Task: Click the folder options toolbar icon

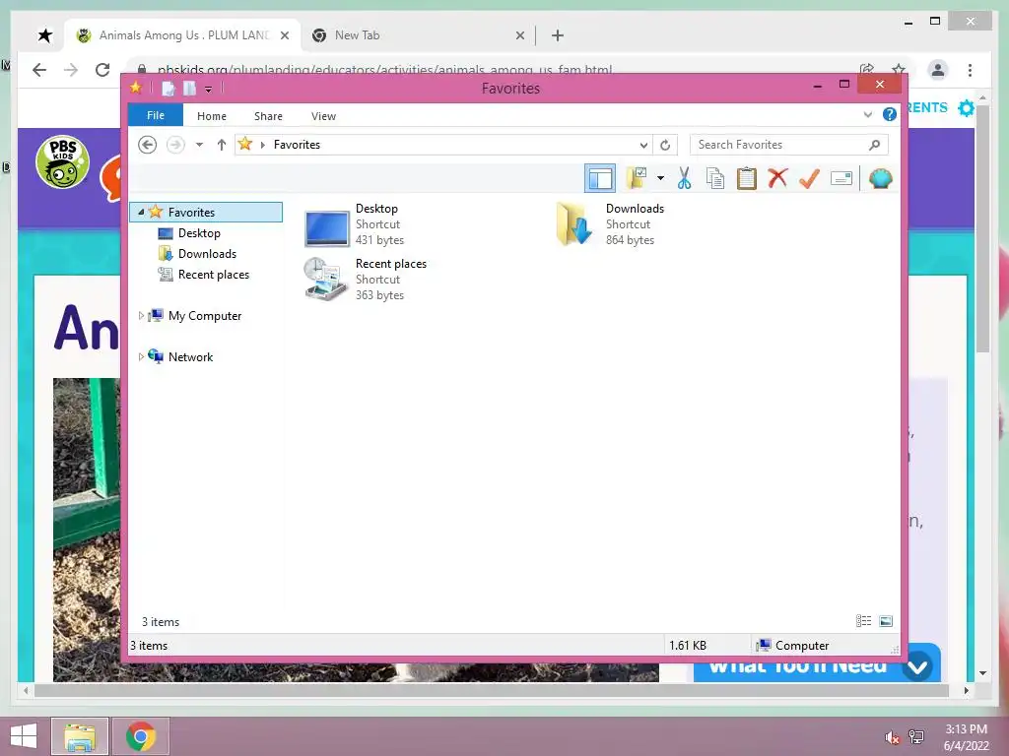Action: (x=638, y=178)
